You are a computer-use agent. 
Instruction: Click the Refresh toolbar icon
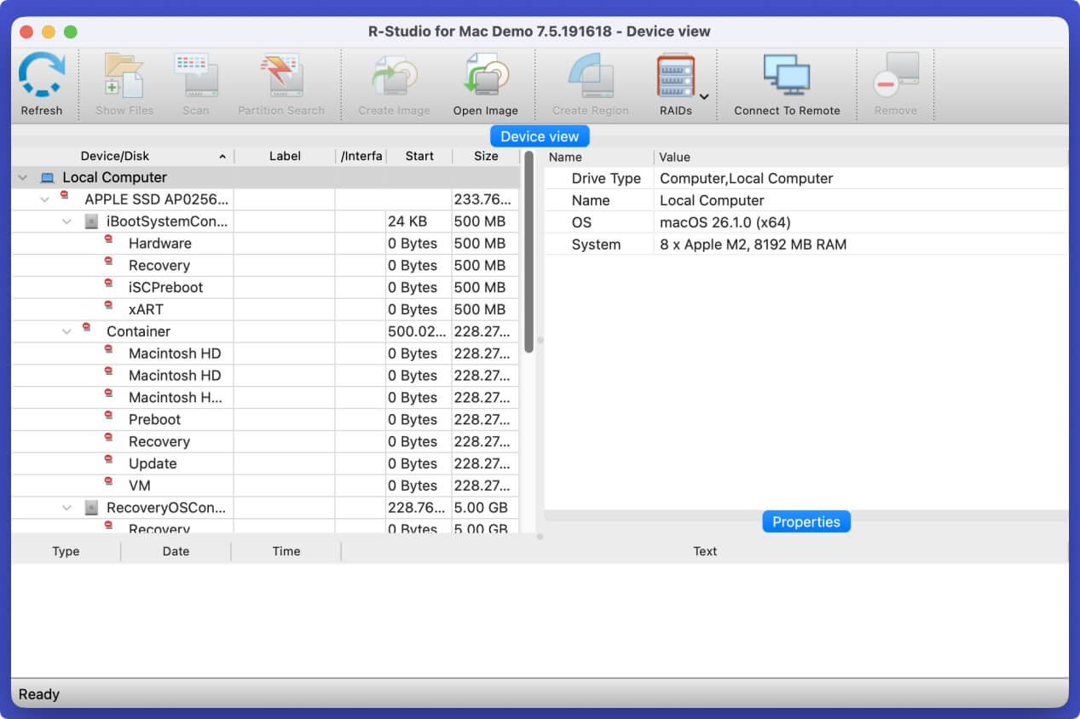pyautogui.click(x=41, y=77)
